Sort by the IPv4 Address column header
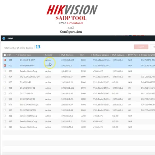155x155 pixels. coord(67,55)
